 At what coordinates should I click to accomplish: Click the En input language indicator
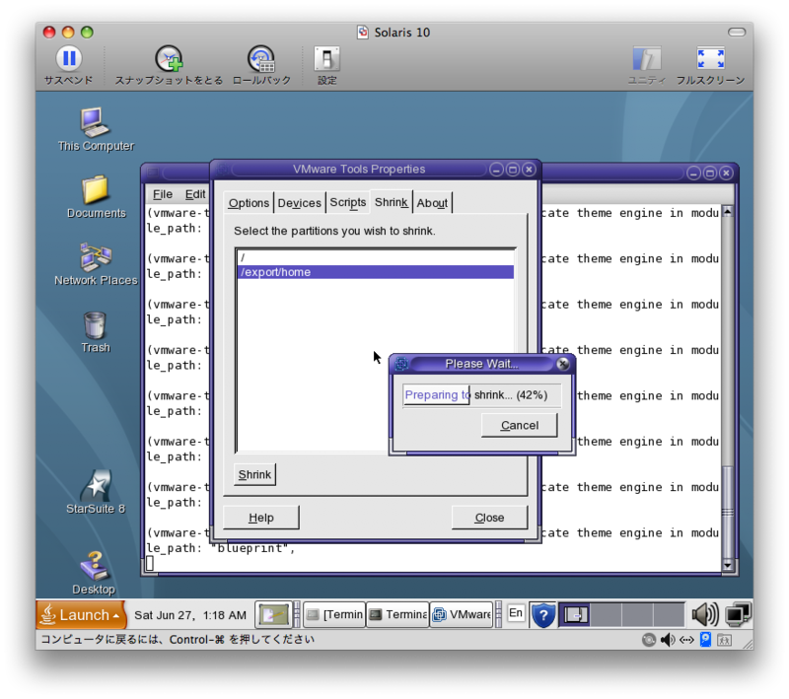[x=515, y=613]
